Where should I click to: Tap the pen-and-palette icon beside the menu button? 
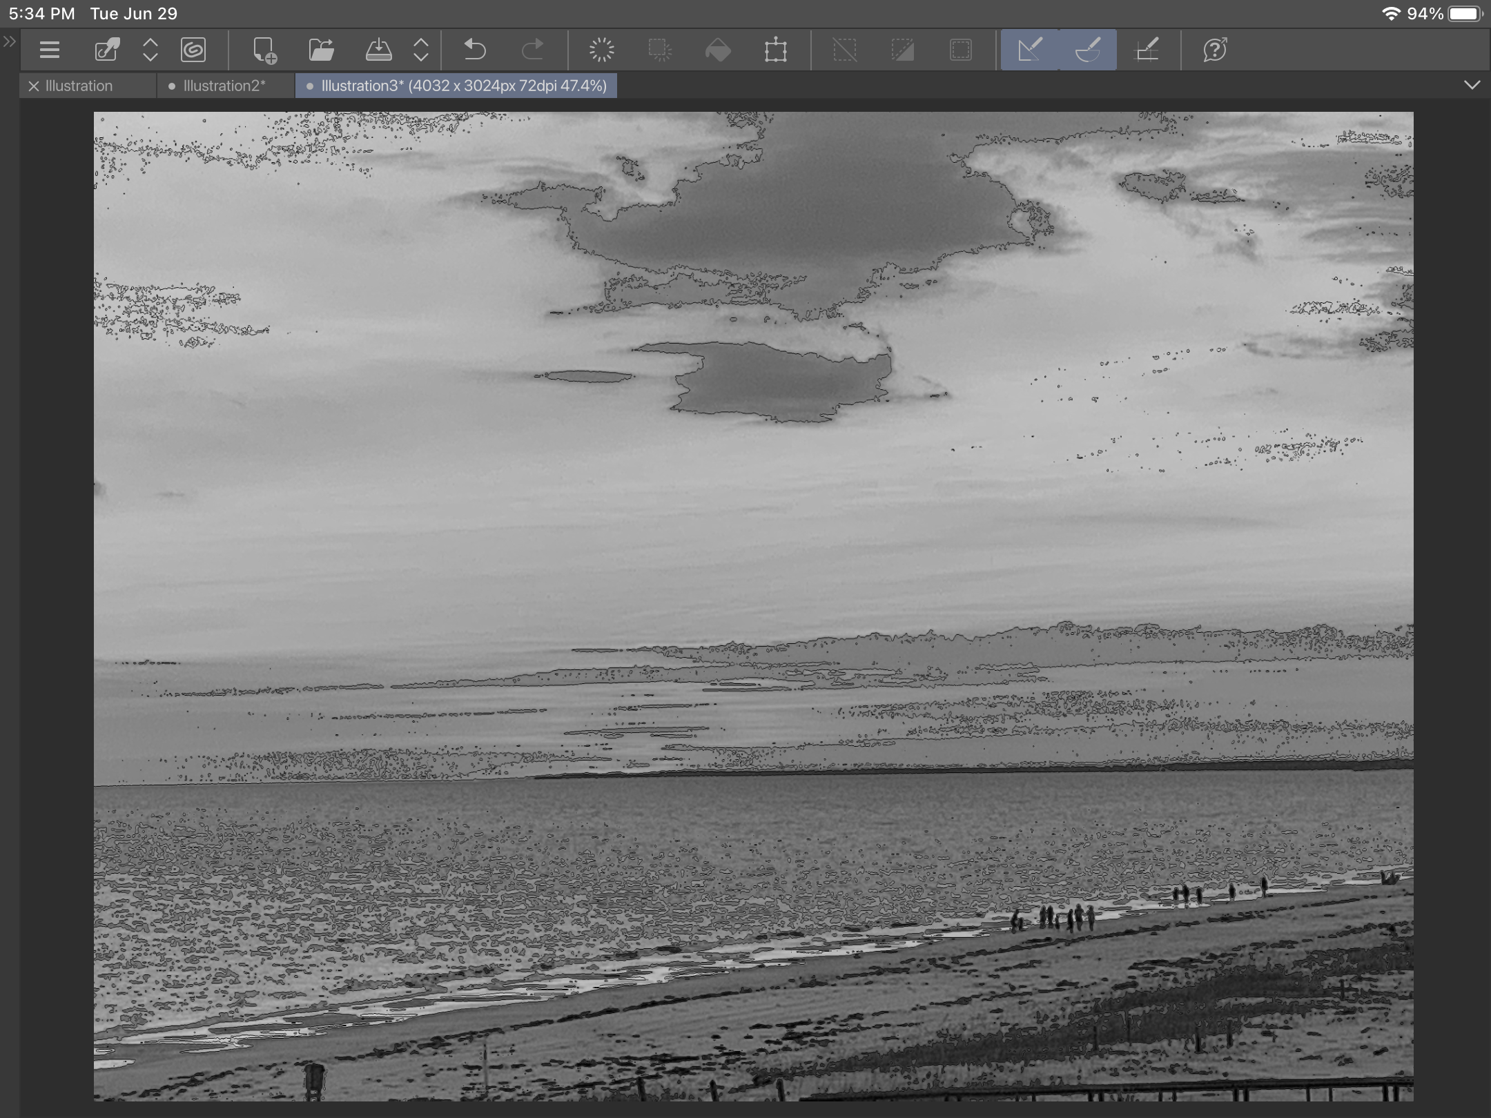(x=107, y=50)
